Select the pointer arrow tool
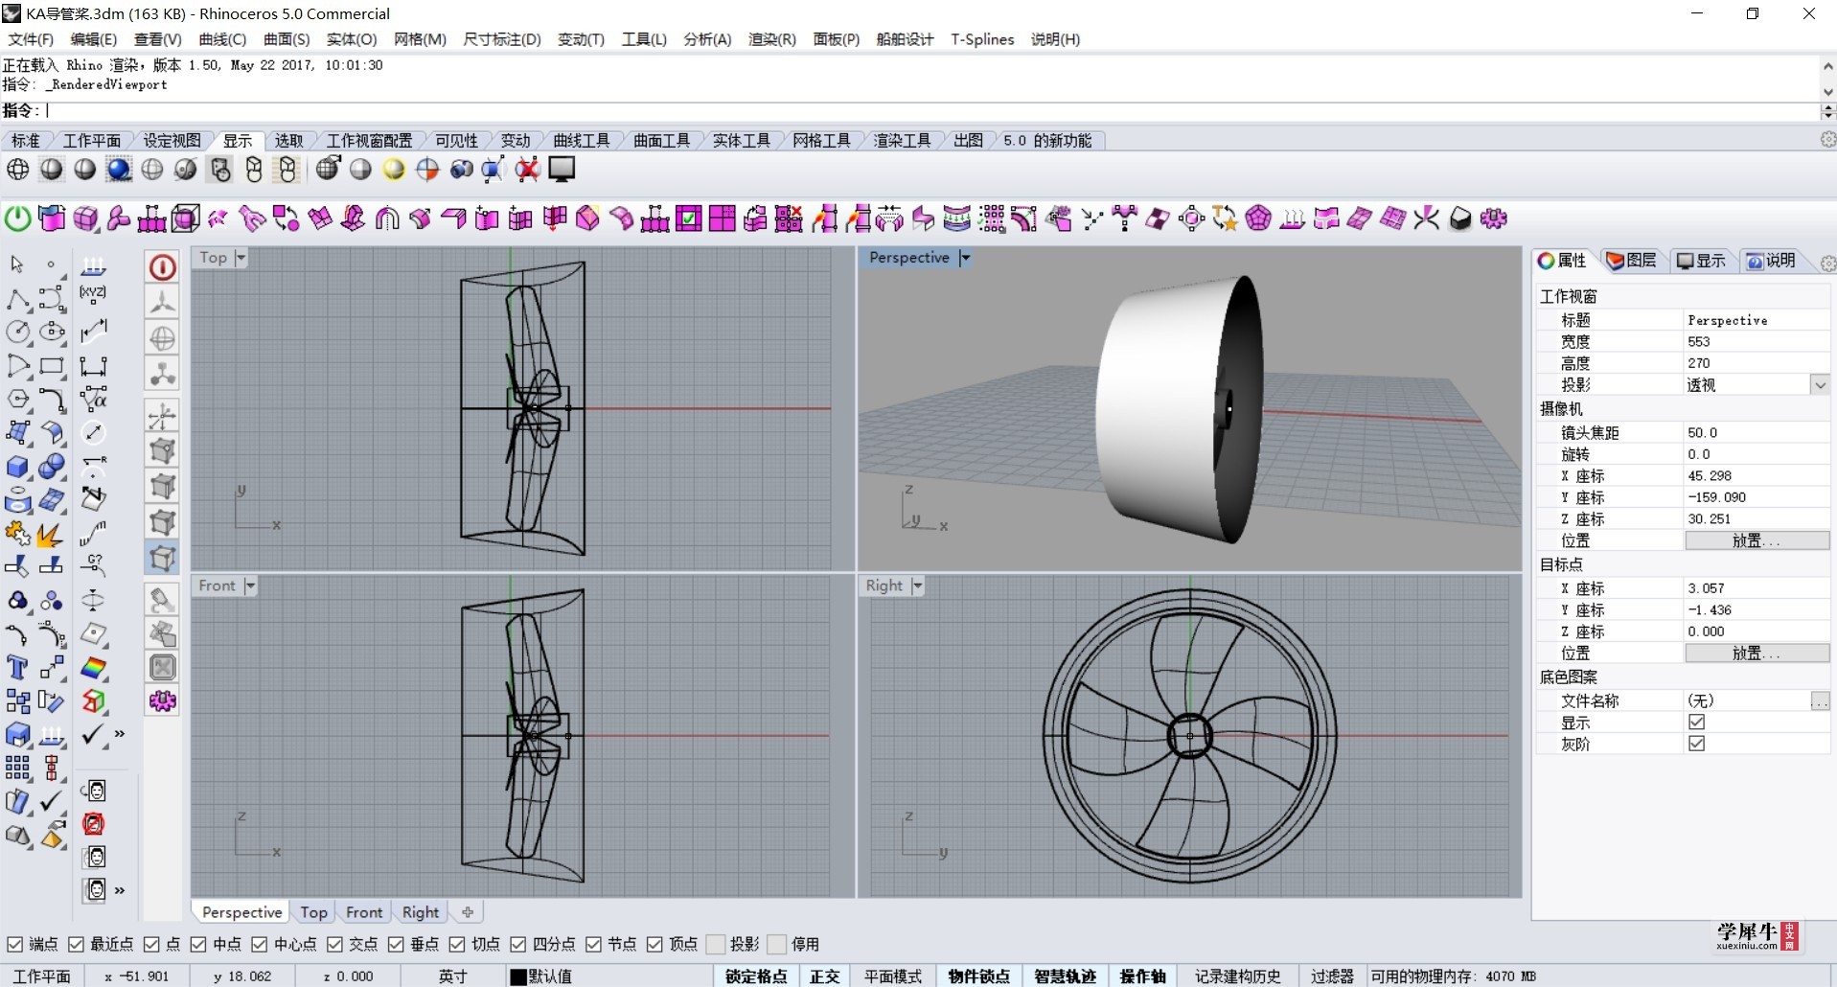The width and height of the screenshot is (1837, 987). (x=17, y=264)
